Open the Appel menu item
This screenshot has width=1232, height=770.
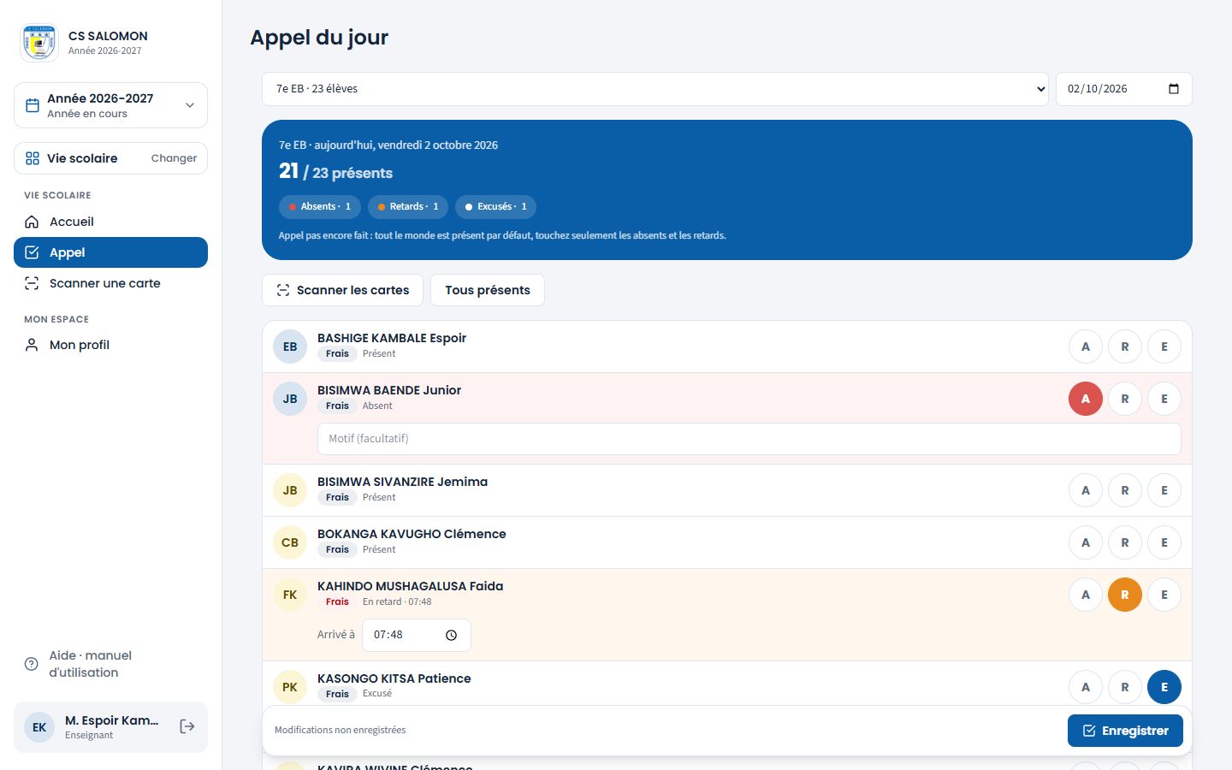pyautogui.click(x=110, y=252)
